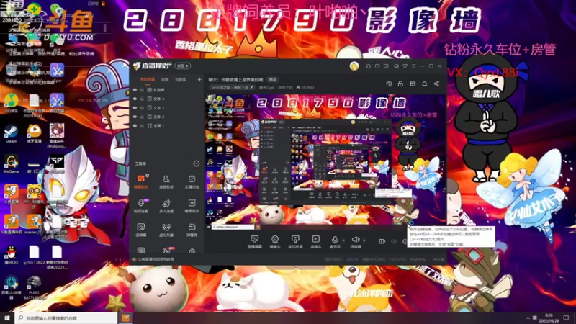Click the bell notification icon above preview
Viewport: 576px width, 324px height.
[x=424, y=84]
